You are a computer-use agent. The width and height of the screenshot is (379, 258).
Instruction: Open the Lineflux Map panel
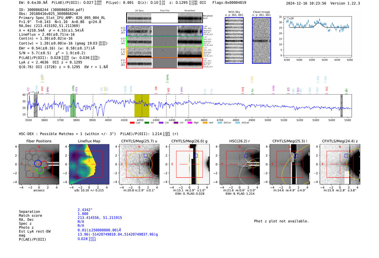click(89, 164)
